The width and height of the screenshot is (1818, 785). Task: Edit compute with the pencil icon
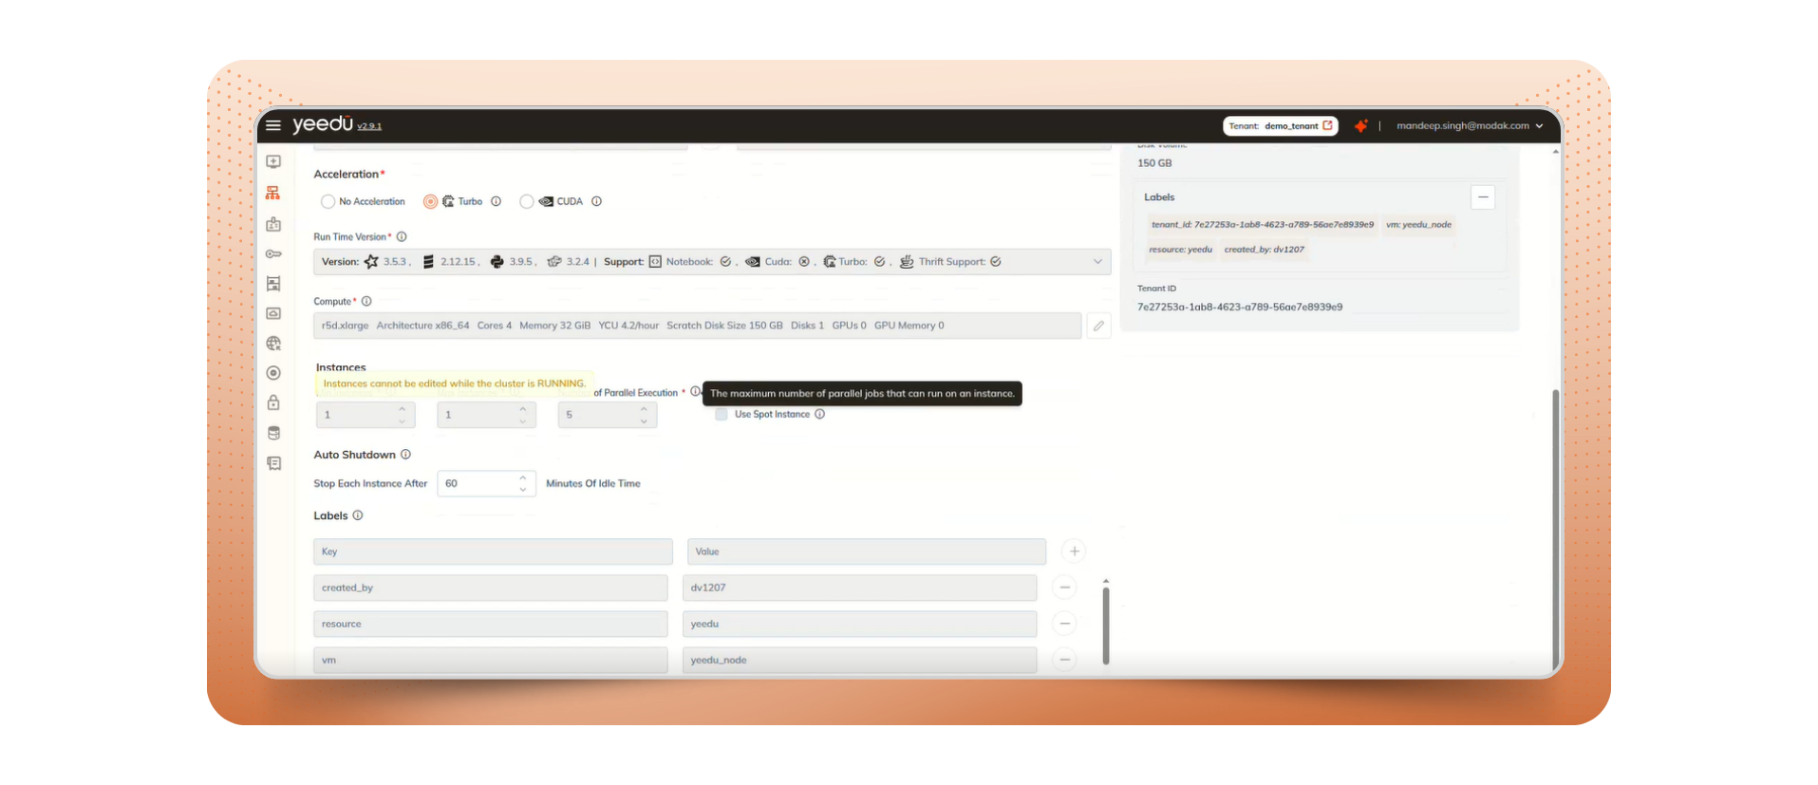coord(1098,326)
